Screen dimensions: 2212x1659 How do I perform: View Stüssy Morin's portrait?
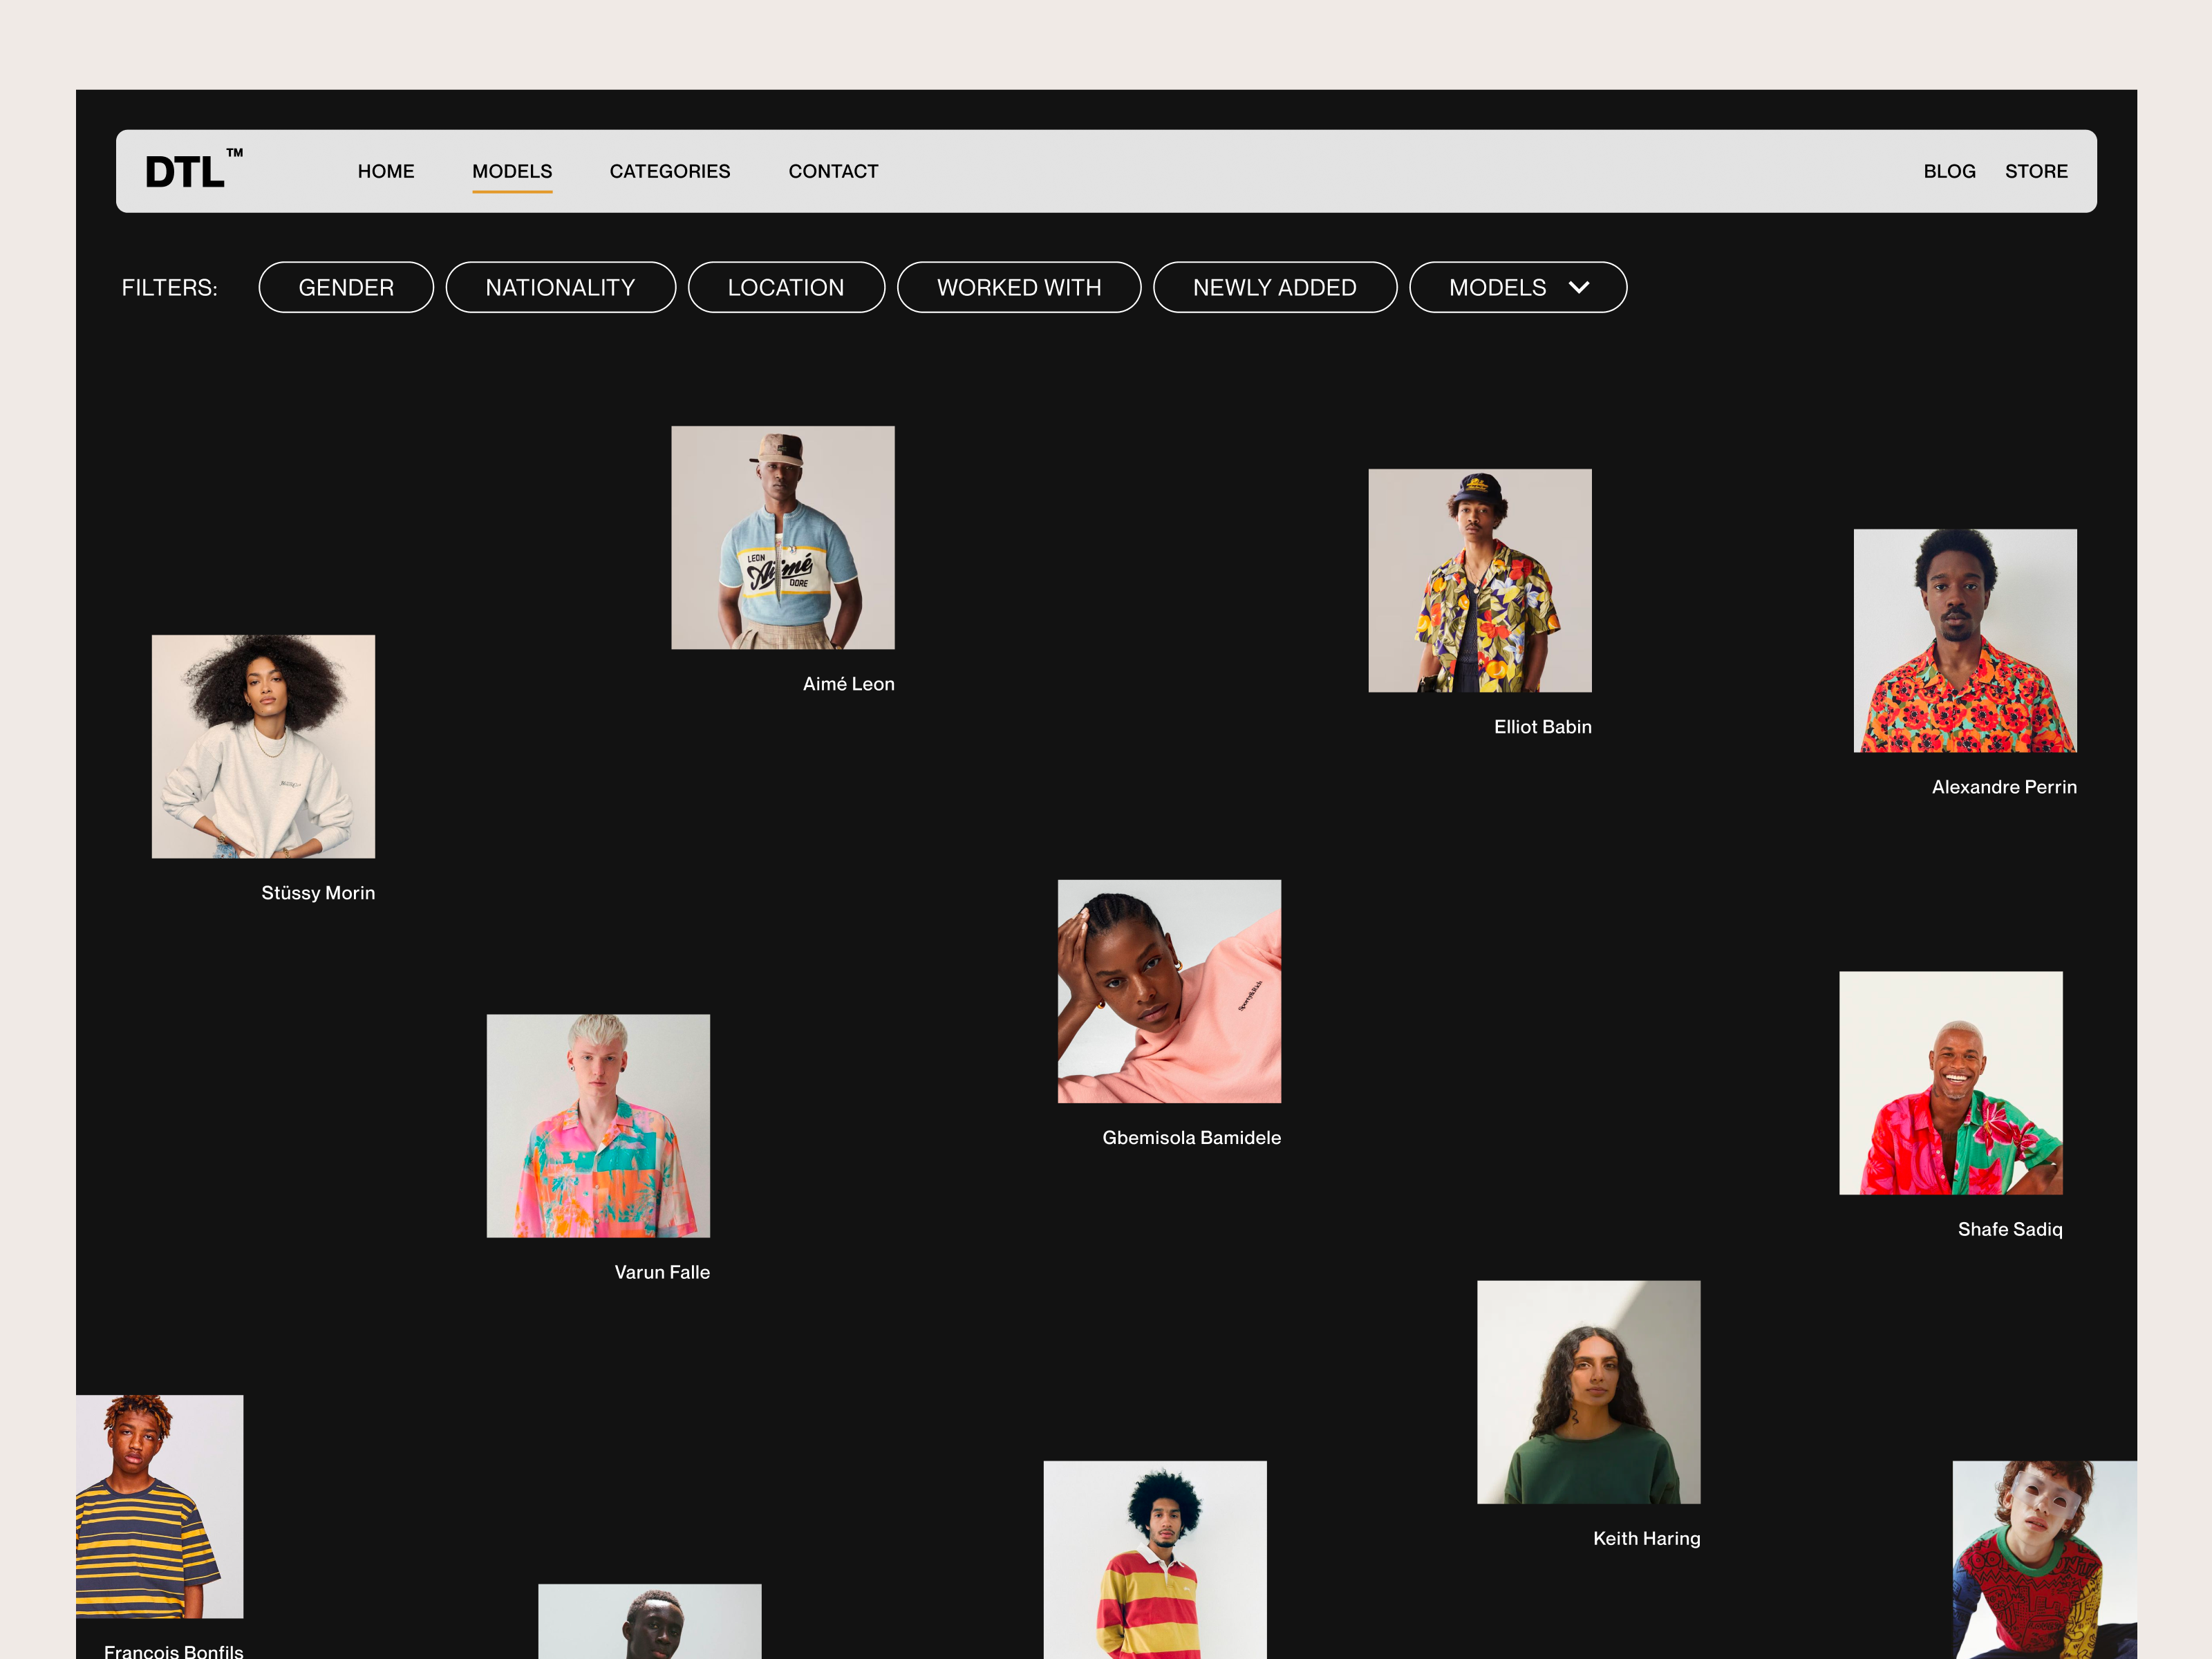(263, 747)
